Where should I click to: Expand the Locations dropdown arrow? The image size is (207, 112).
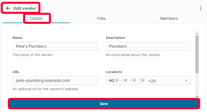186,80
